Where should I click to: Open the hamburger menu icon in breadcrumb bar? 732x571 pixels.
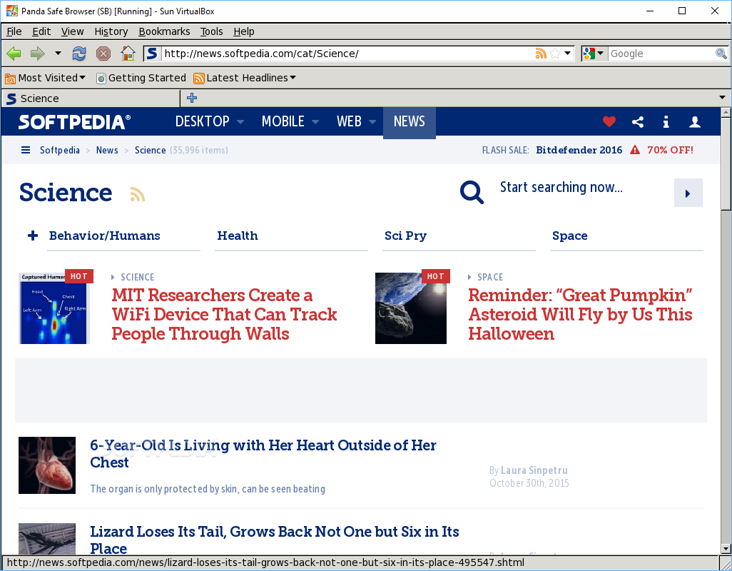pyautogui.click(x=26, y=150)
